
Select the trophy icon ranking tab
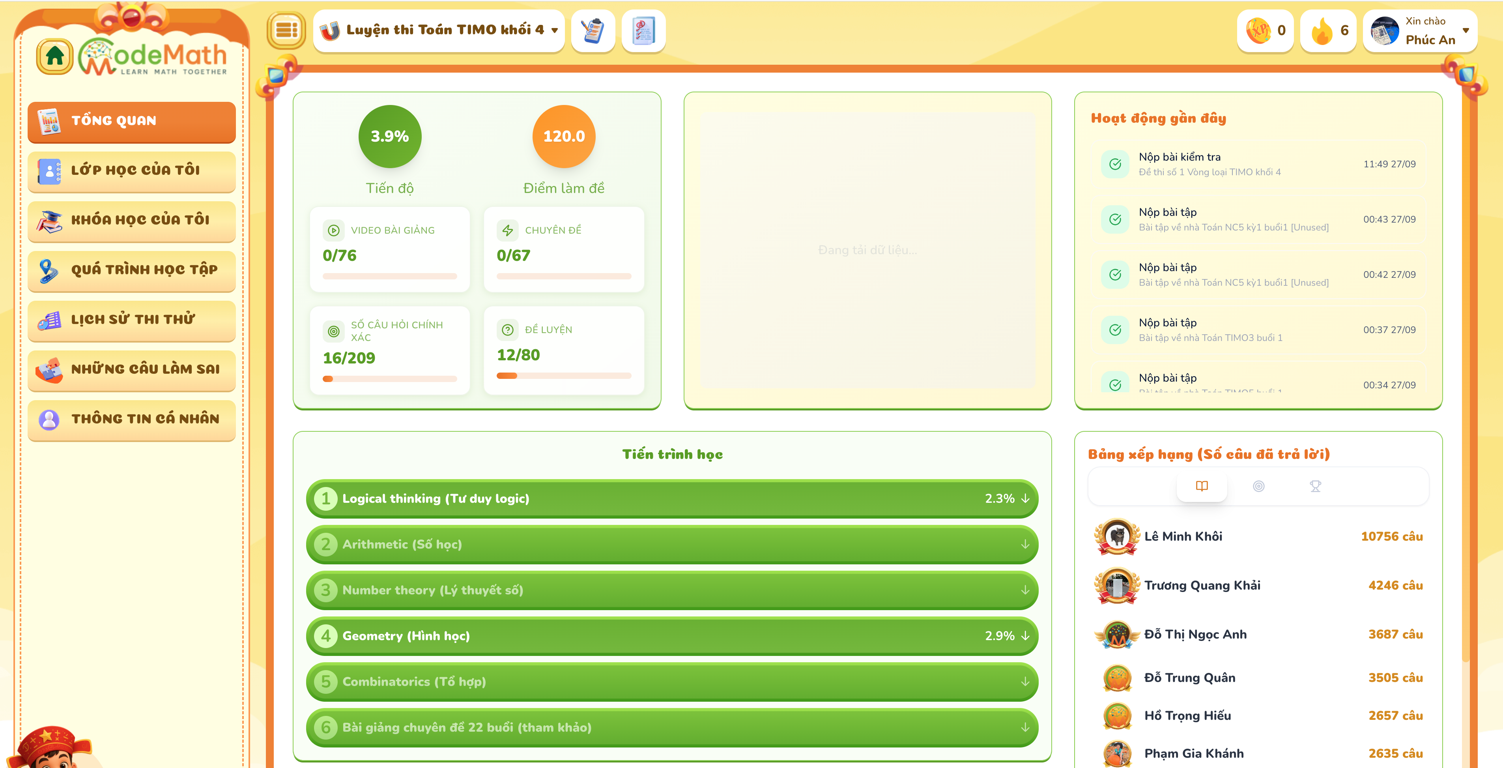[1315, 486]
